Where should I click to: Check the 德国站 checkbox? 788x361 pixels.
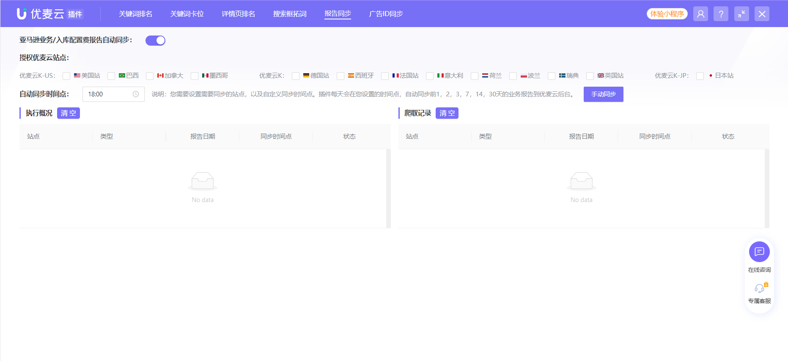pyautogui.click(x=296, y=76)
